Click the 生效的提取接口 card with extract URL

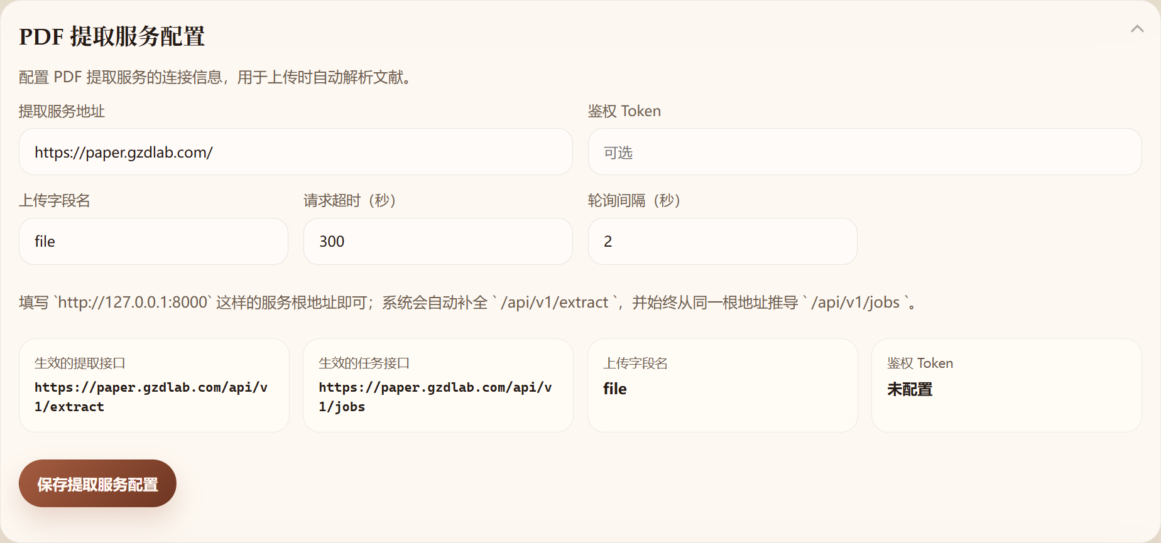click(154, 385)
